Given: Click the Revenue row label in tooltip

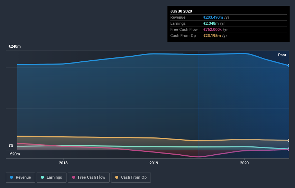Looking at the screenshot, I should (x=178, y=17).
